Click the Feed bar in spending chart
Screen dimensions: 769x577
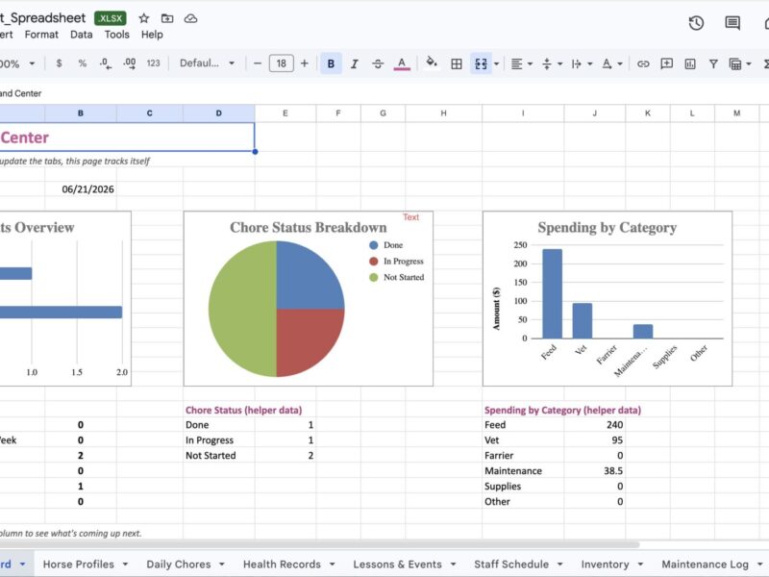coord(552,293)
